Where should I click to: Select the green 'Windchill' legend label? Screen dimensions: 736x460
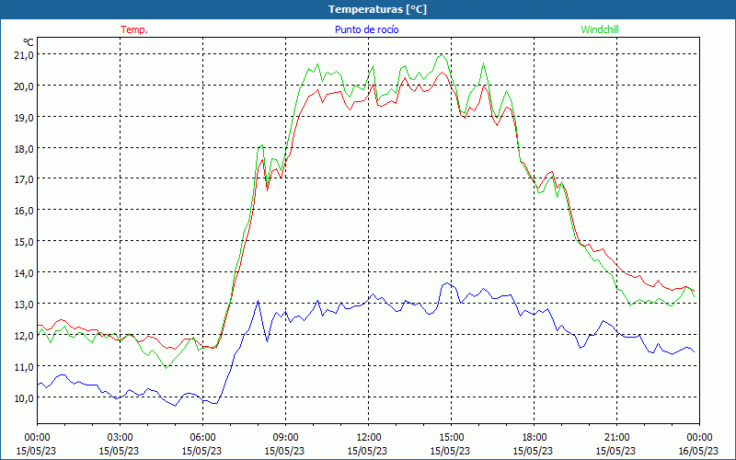click(600, 29)
